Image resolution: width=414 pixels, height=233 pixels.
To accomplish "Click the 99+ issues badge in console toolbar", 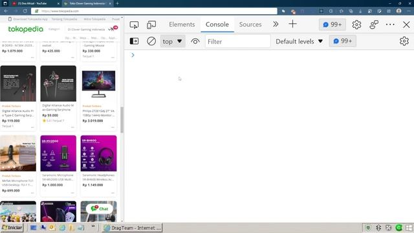I will (342, 41).
